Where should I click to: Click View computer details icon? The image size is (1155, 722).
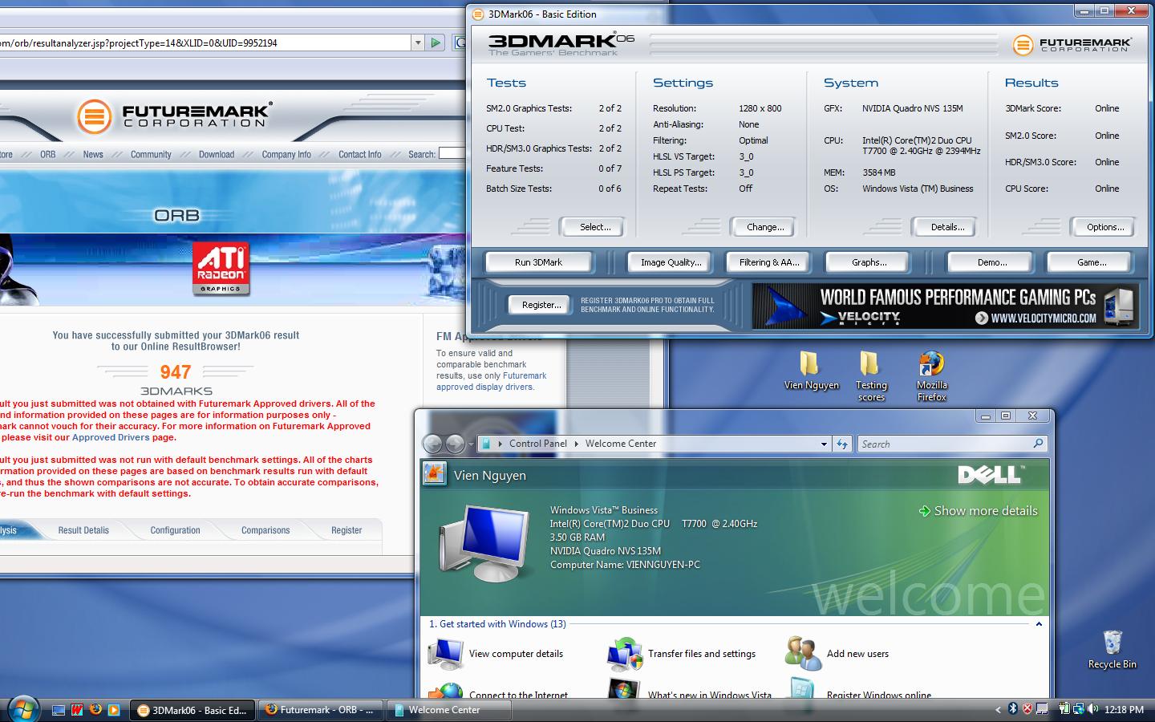pos(445,654)
